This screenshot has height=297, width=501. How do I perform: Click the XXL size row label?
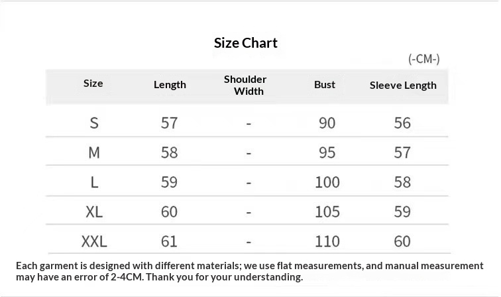pyautogui.click(x=94, y=241)
